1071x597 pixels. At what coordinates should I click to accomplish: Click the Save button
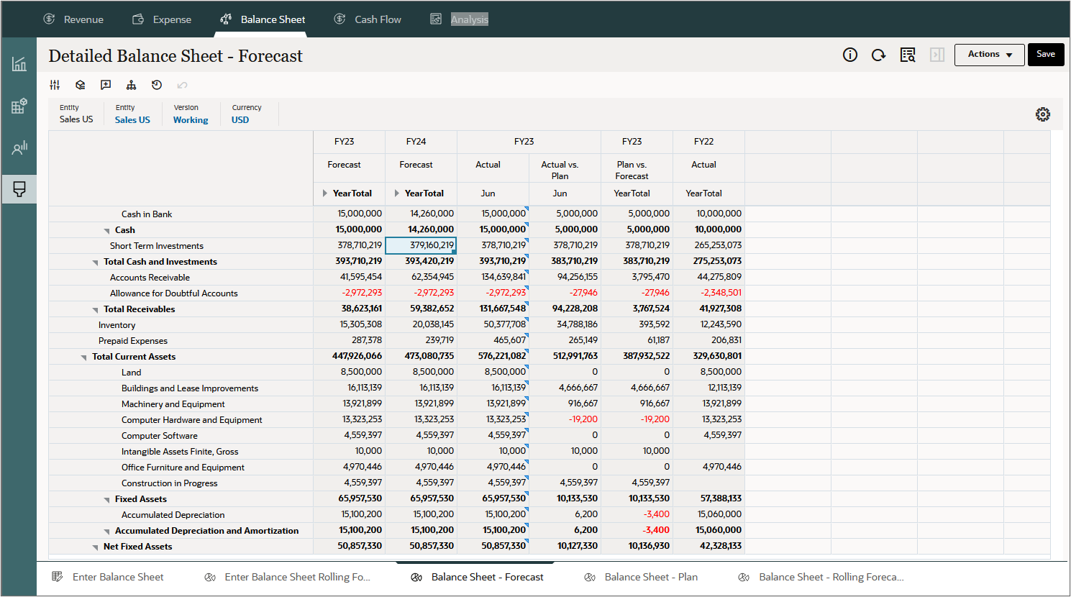1046,55
